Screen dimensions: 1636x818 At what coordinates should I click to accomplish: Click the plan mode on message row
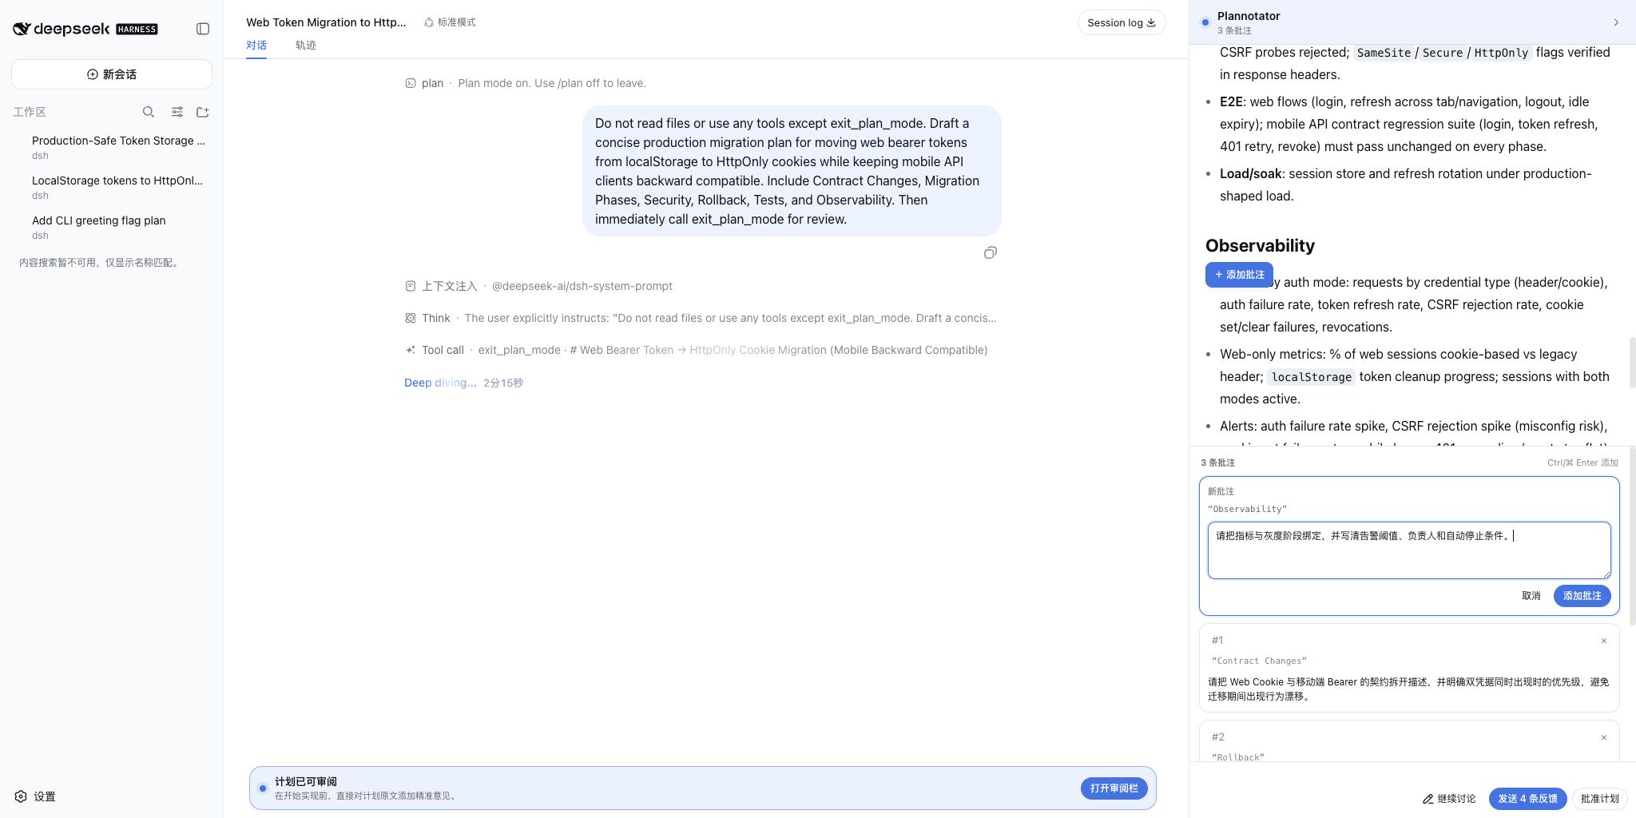pos(526,83)
